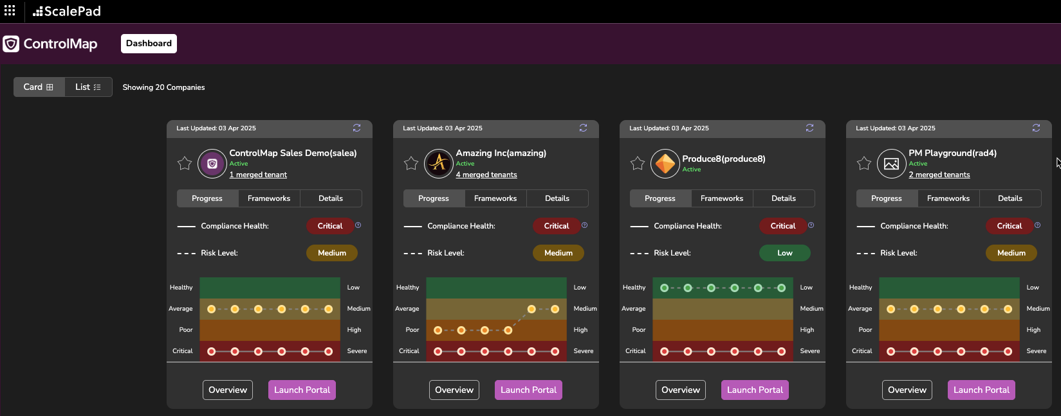Open the '2 merged tenants' link

(x=939, y=175)
